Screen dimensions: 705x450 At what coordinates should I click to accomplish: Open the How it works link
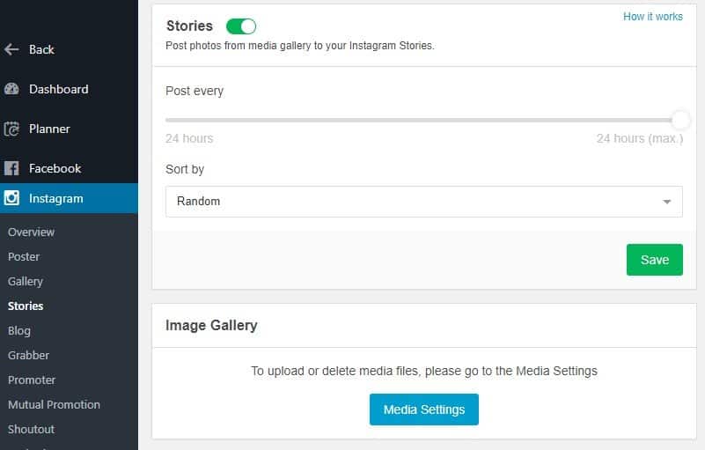pyautogui.click(x=652, y=17)
